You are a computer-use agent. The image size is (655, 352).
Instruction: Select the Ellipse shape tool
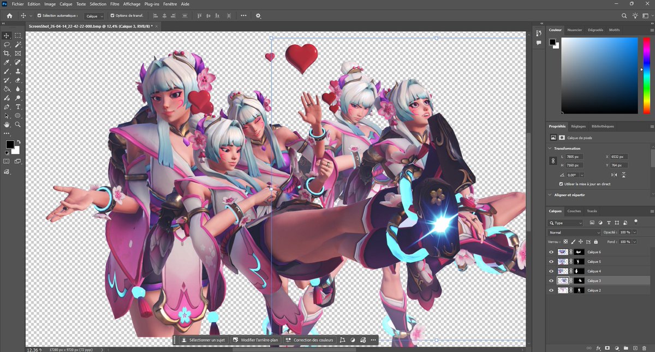click(x=17, y=116)
